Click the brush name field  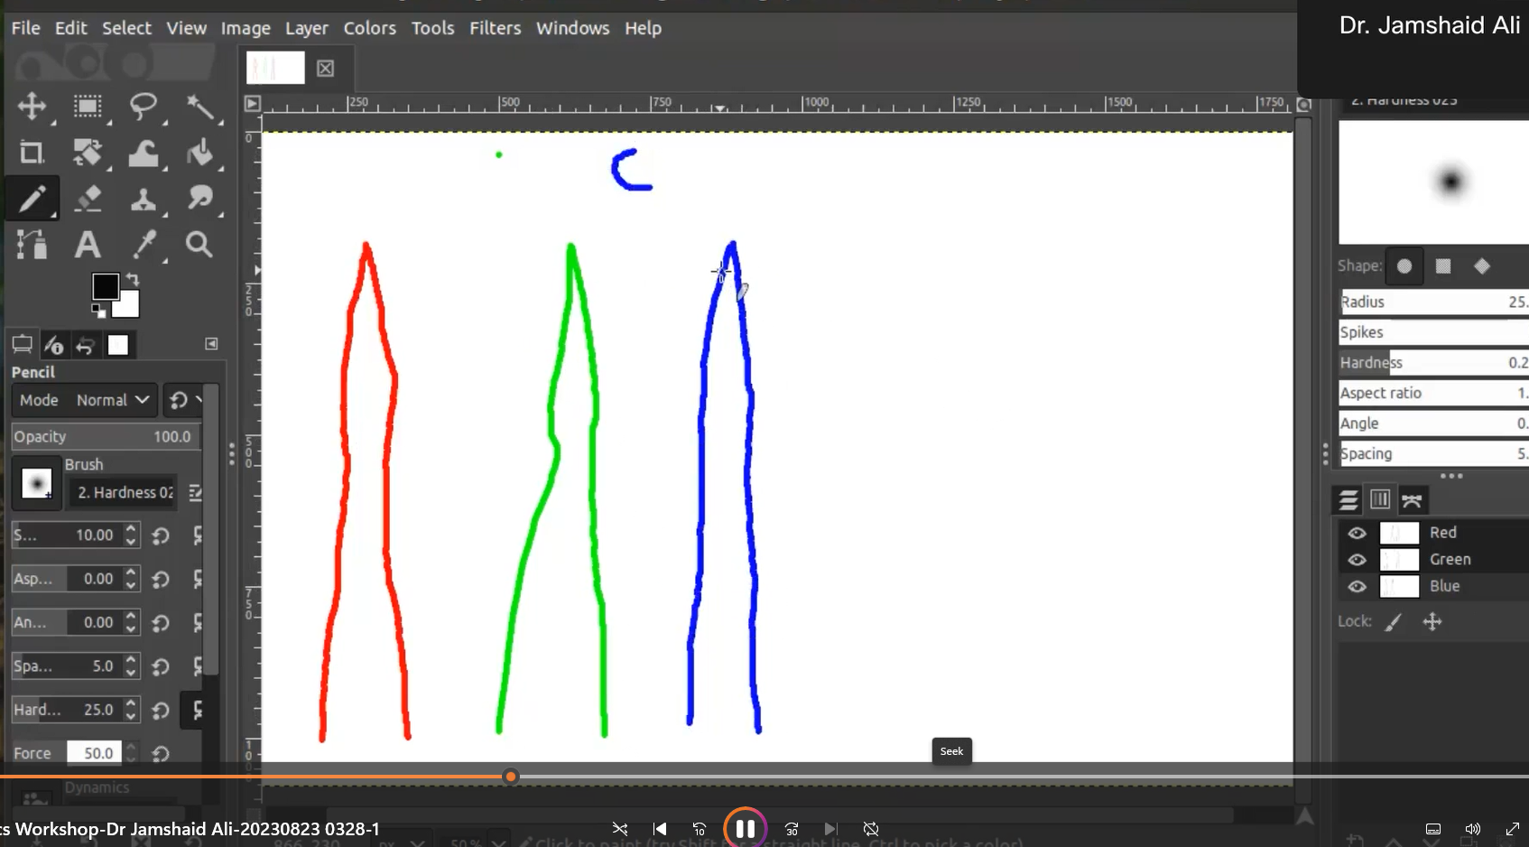(125, 492)
